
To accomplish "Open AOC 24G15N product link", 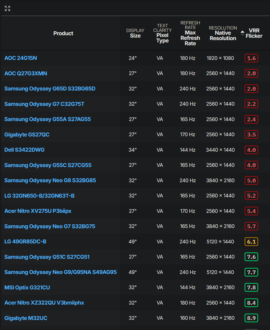I will click(21, 58).
